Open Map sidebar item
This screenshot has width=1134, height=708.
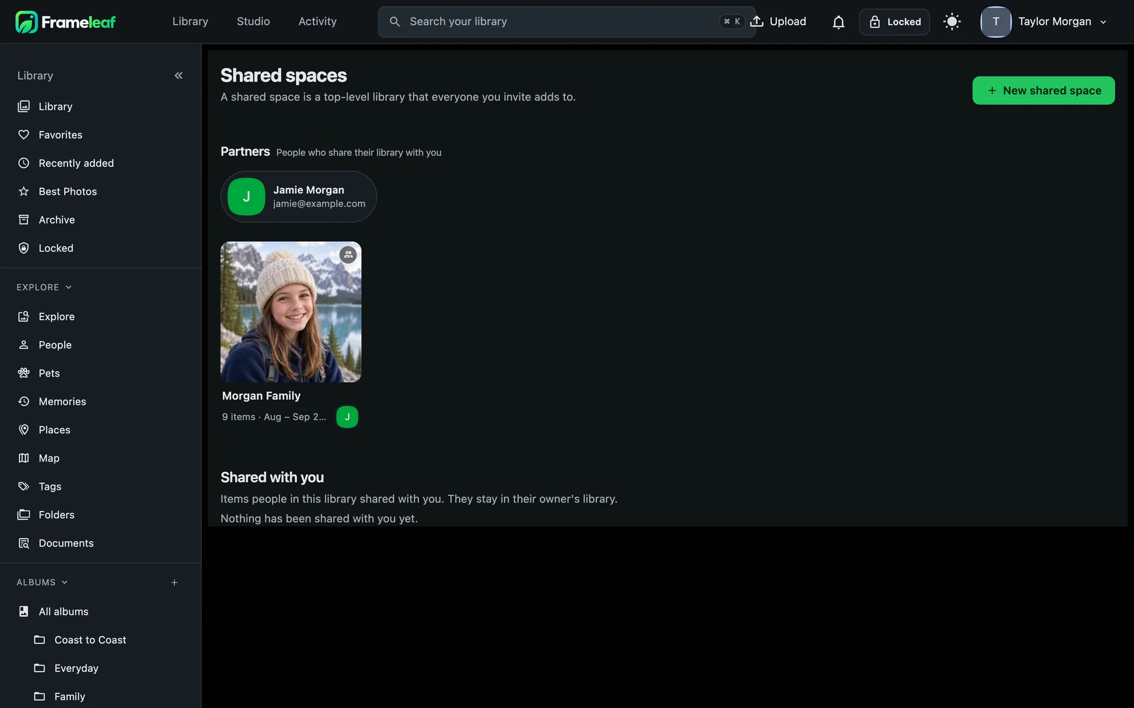point(100,458)
